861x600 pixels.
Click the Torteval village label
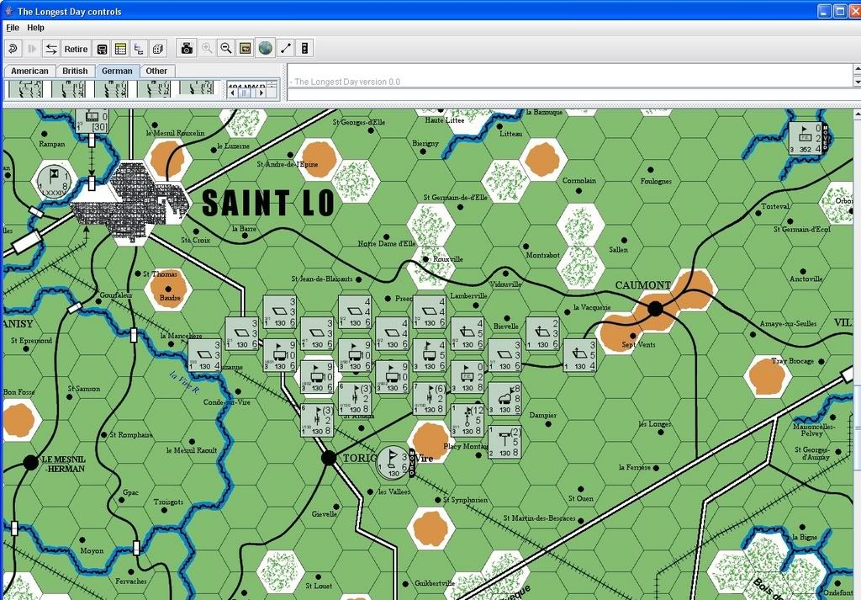point(774,207)
